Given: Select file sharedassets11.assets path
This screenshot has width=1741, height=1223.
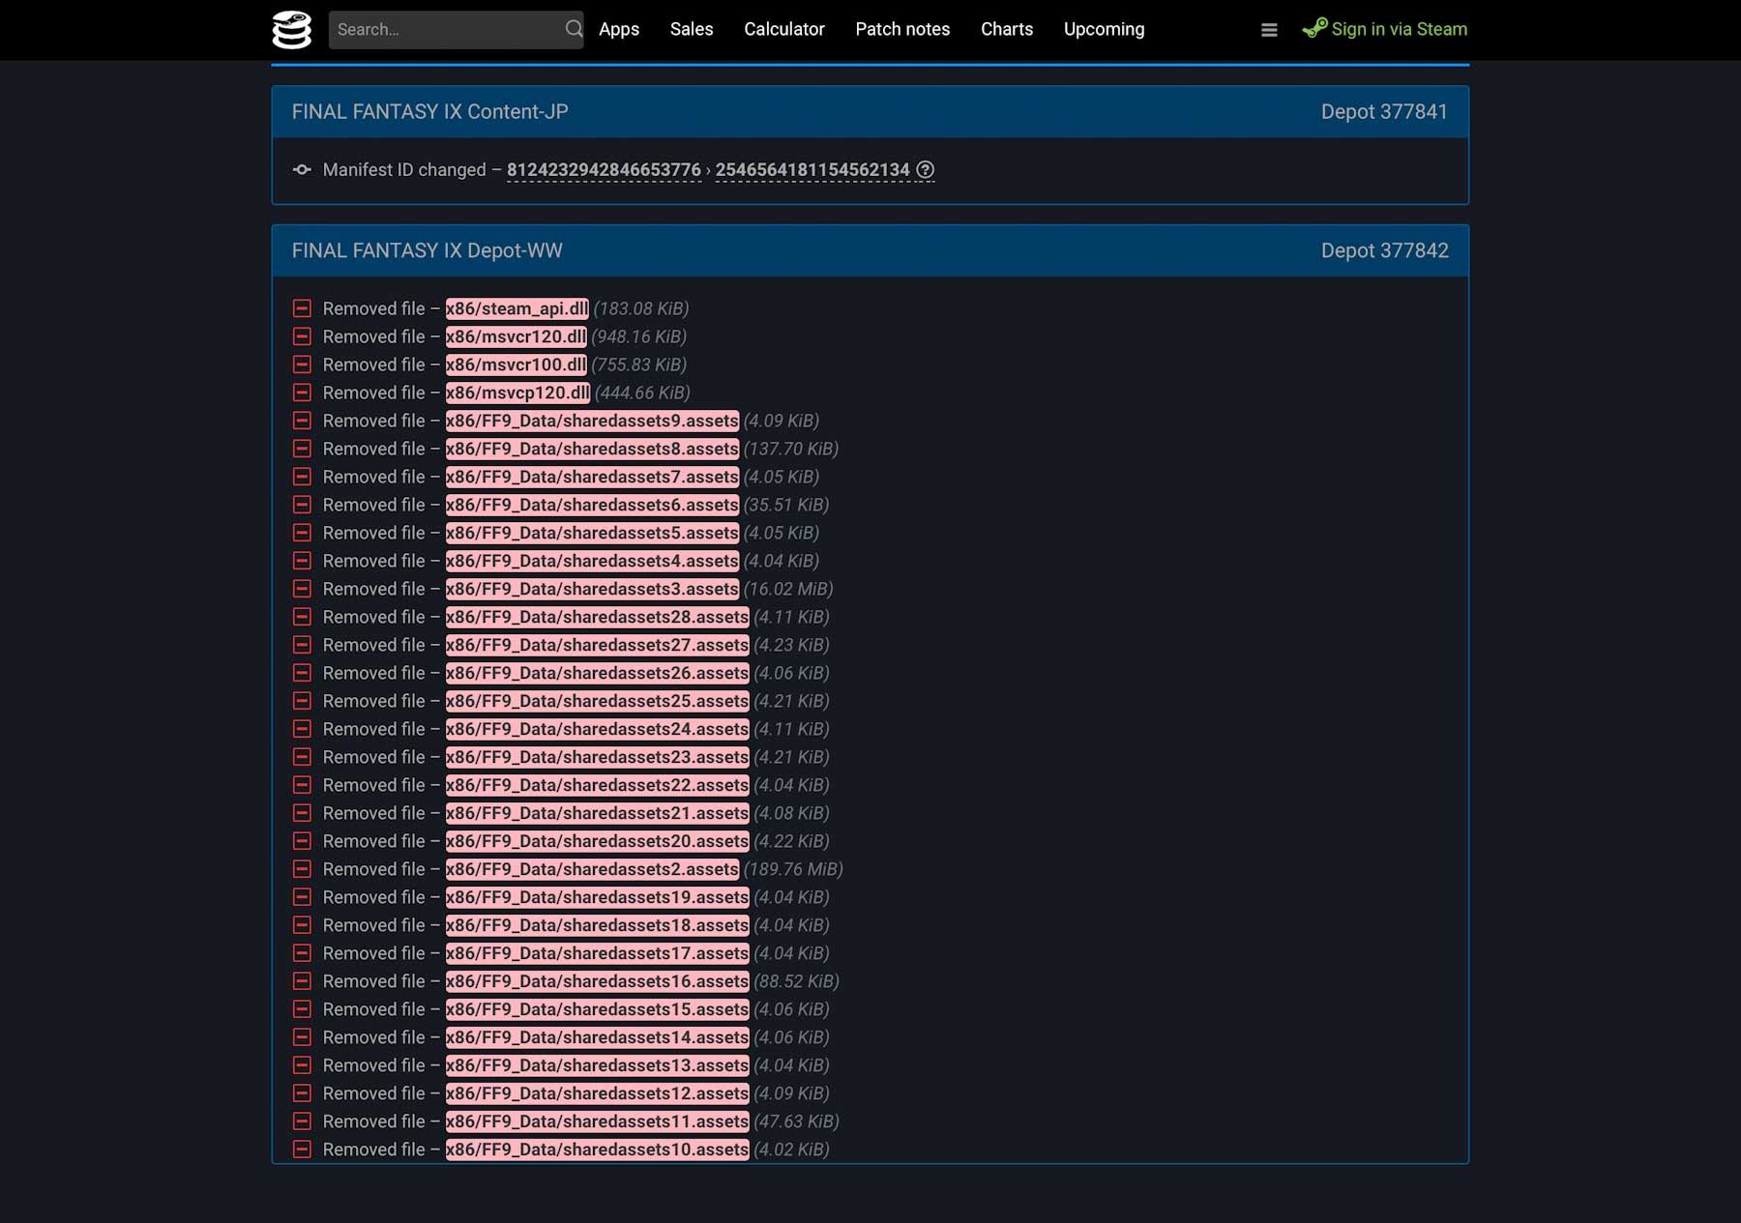Looking at the screenshot, I should click(597, 1121).
